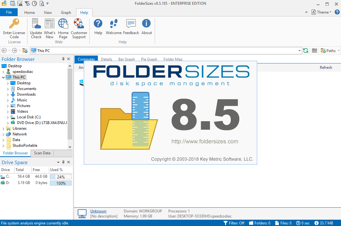341x226 pixels.
Task: Select the StudioPortable folder
Action: [25, 146]
